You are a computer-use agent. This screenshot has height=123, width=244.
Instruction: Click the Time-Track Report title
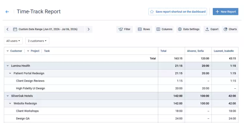[x=39, y=12]
